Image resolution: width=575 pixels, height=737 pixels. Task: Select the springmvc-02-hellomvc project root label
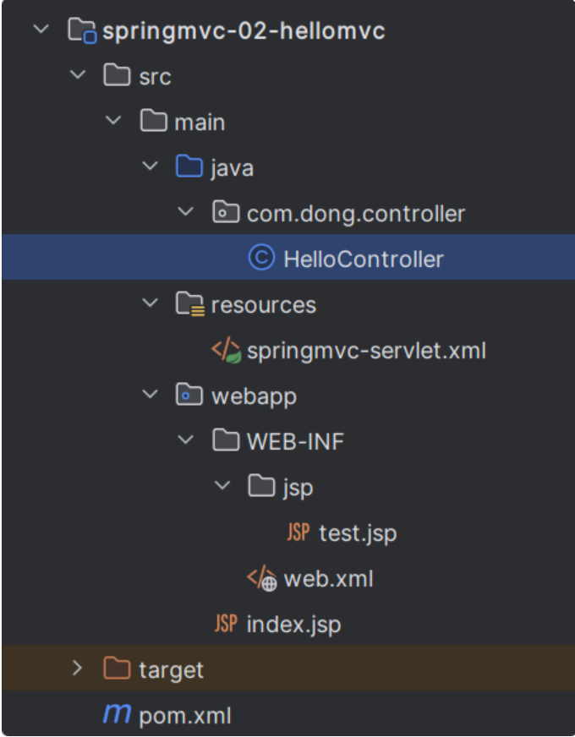click(244, 32)
